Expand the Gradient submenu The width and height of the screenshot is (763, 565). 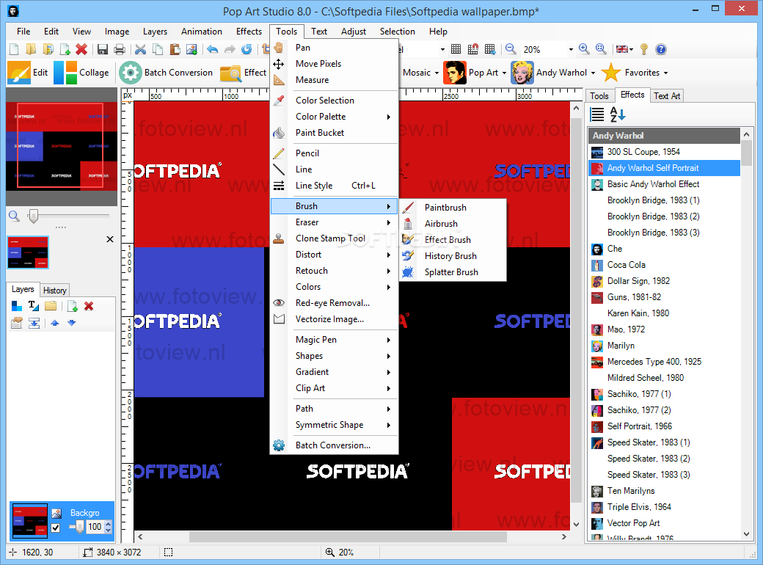coord(335,372)
